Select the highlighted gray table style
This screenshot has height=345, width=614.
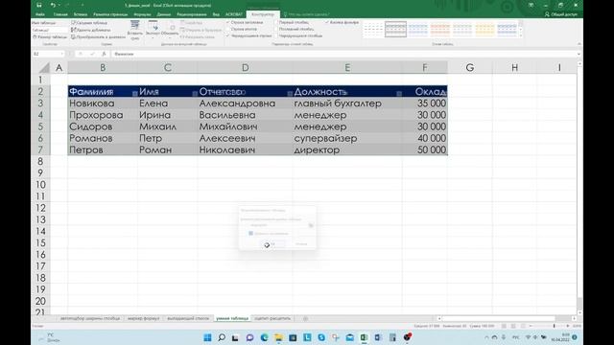[x=395, y=30]
